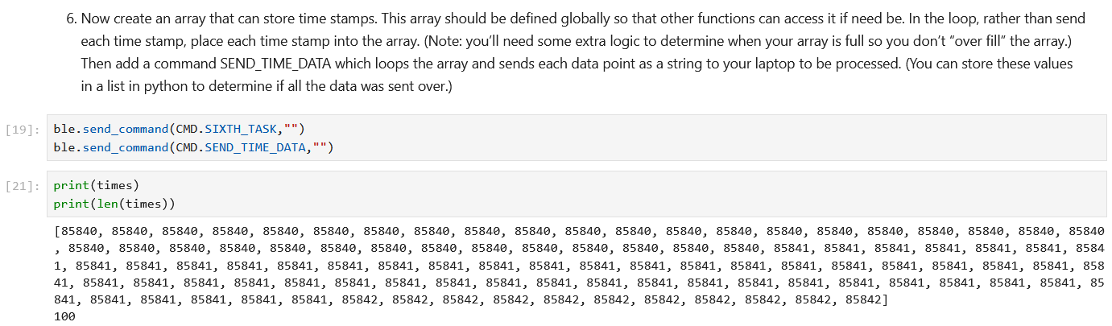Place cursor at end of SEND_TIME_DATA command line
Viewport: 1112px width, 326px height.
[333, 146]
